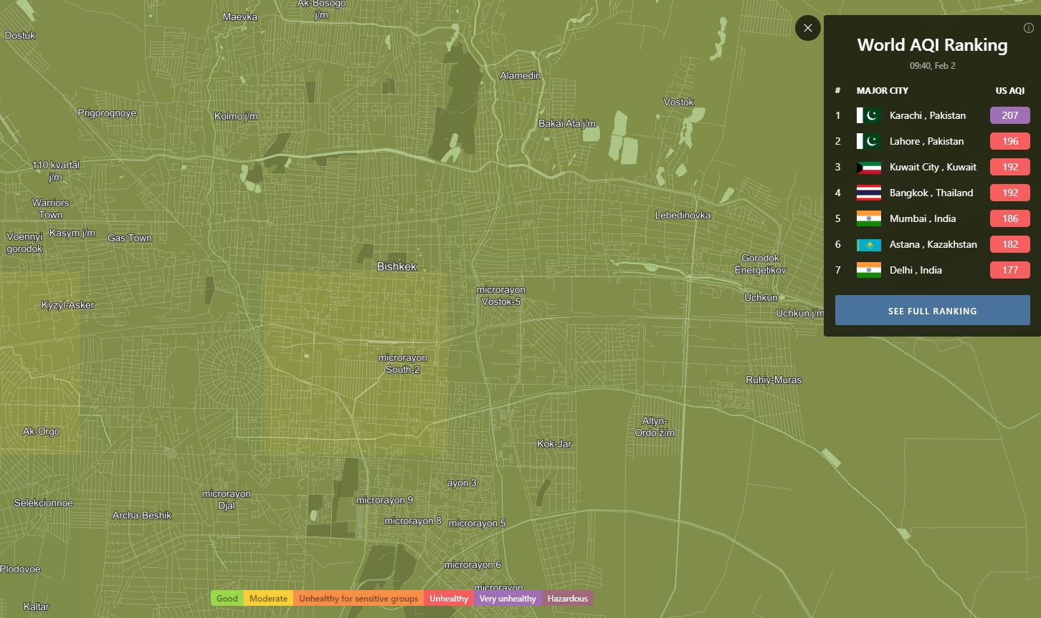This screenshot has height=618, width=1041.
Task: Click the India flag beside Delhi
Action: coord(868,271)
